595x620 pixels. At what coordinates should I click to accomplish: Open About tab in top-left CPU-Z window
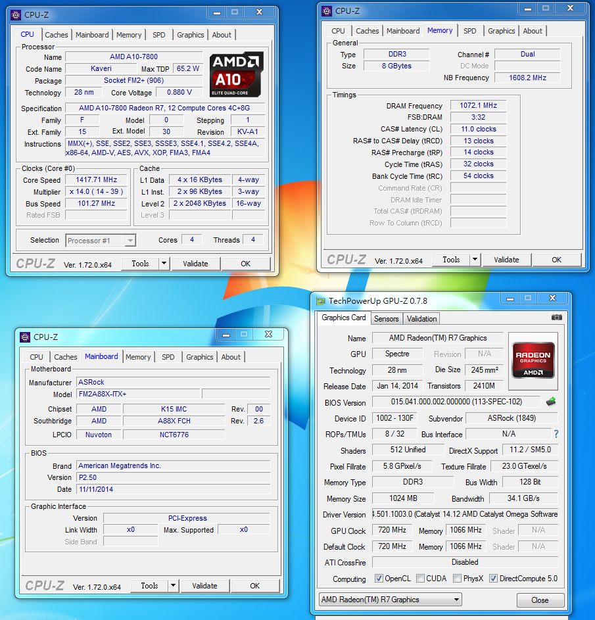click(x=222, y=35)
